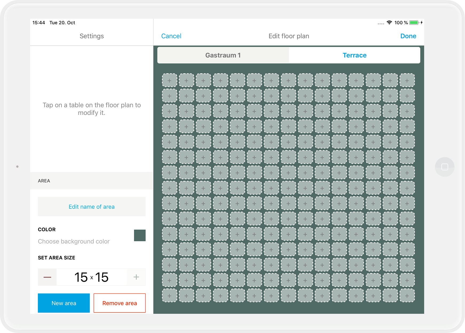Add table in twelfth row, fourth column cell

(x=220, y=250)
